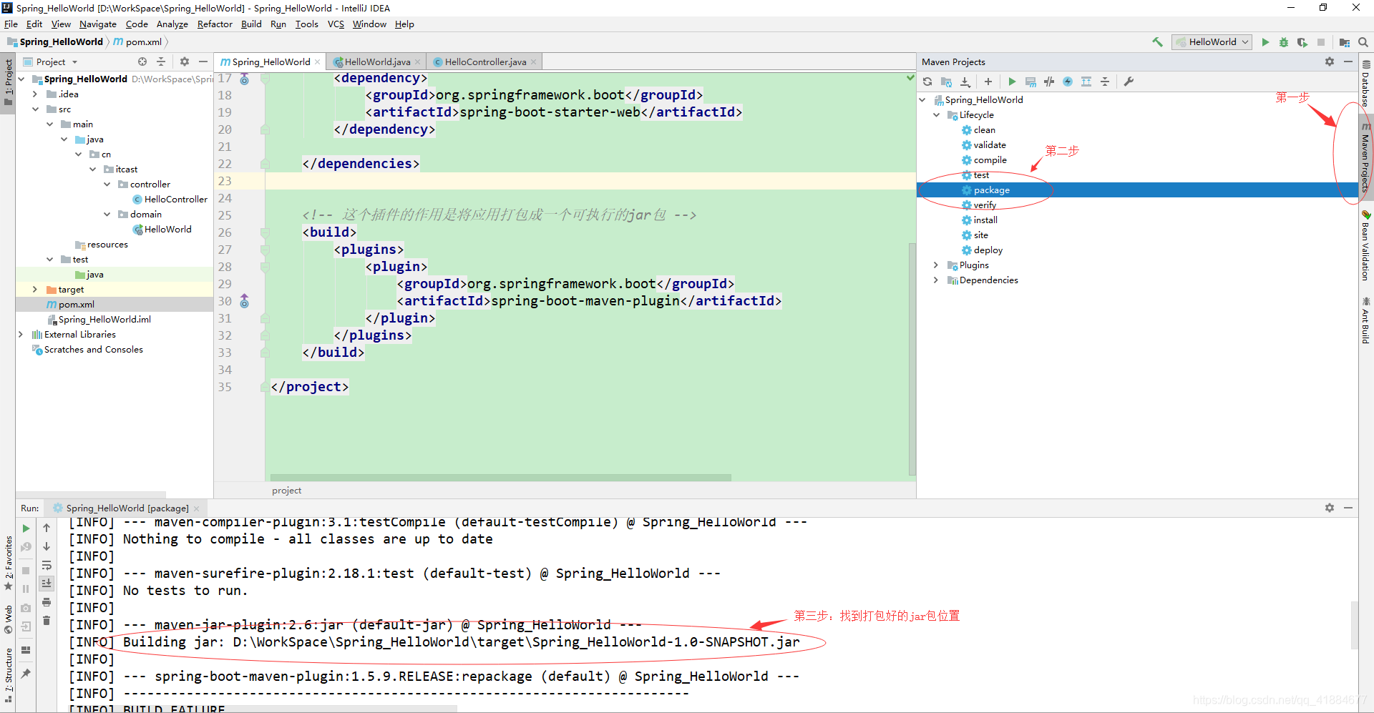The height and width of the screenshot is (713, 1374).
Task: Expand the Dependencies node in Maven tree
Action: (936, 280)
